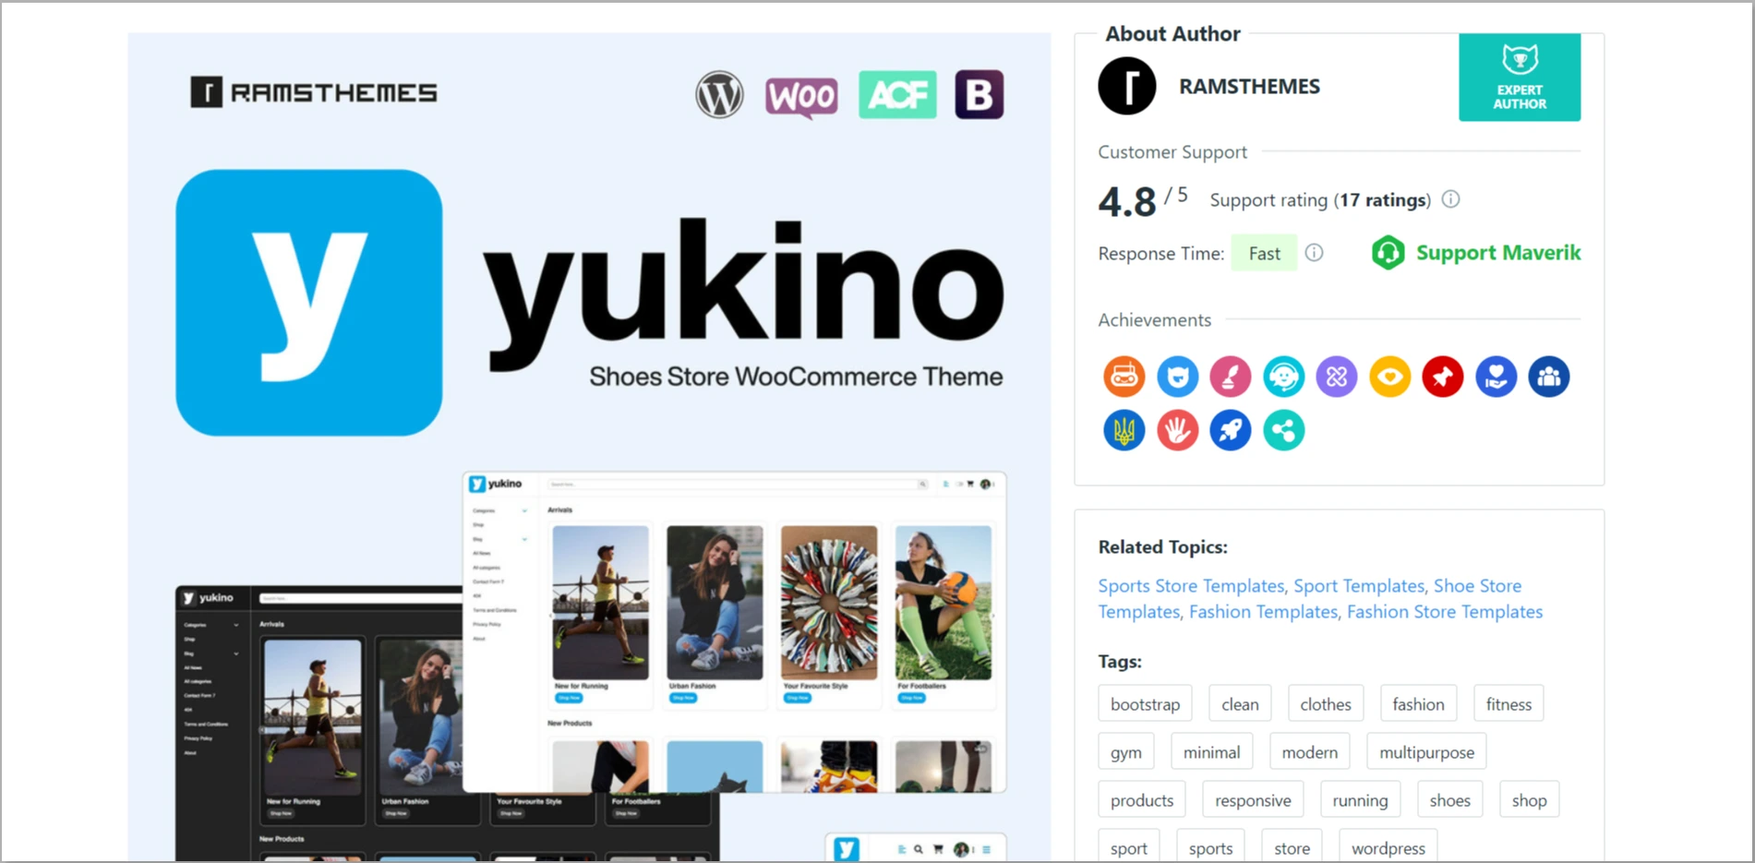1755x863 pixels.
Task: Click the info icon beside Response Time
Action: (1314, 253)
